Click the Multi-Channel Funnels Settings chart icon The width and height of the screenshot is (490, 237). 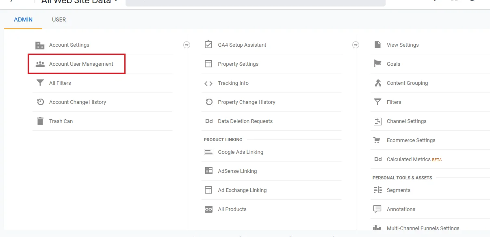click(377, 228)
